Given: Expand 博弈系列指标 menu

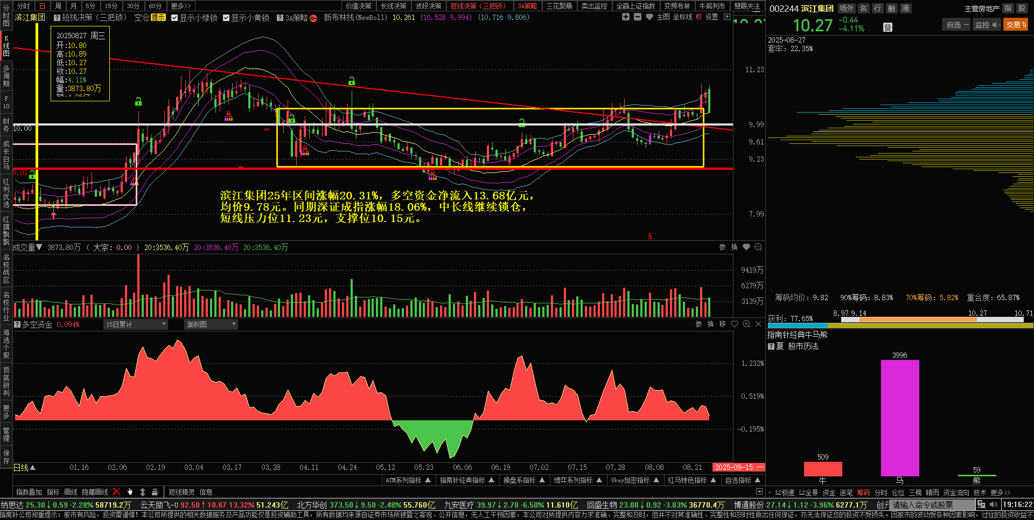Looking at the screenshot, I should 578,480.
